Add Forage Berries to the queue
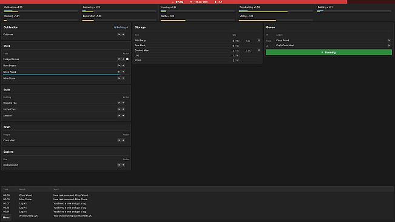395x222 pixels. pyautogui.click(x=123, y=59)
